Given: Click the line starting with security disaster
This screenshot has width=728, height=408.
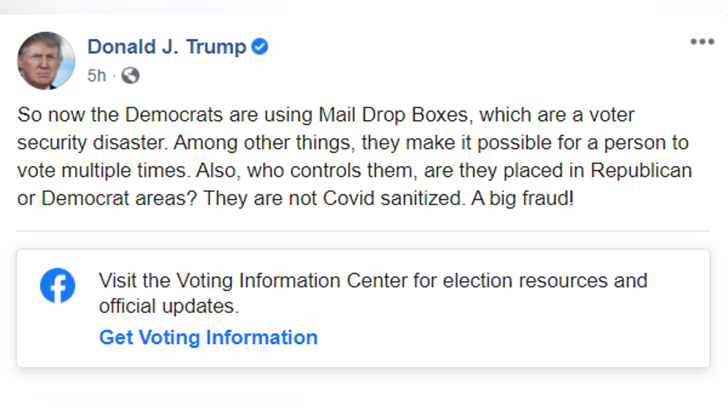Looking at the screenshot, I should tap(353, 143).
